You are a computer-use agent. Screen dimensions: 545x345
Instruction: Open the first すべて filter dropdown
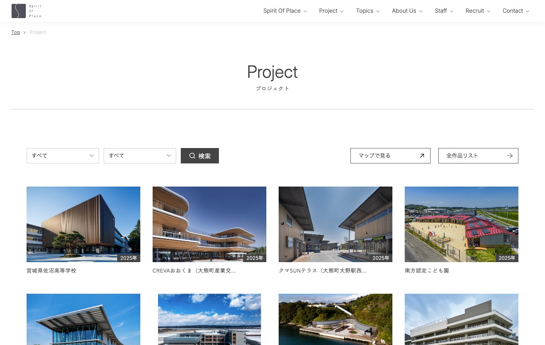click(x=62, y=156)
